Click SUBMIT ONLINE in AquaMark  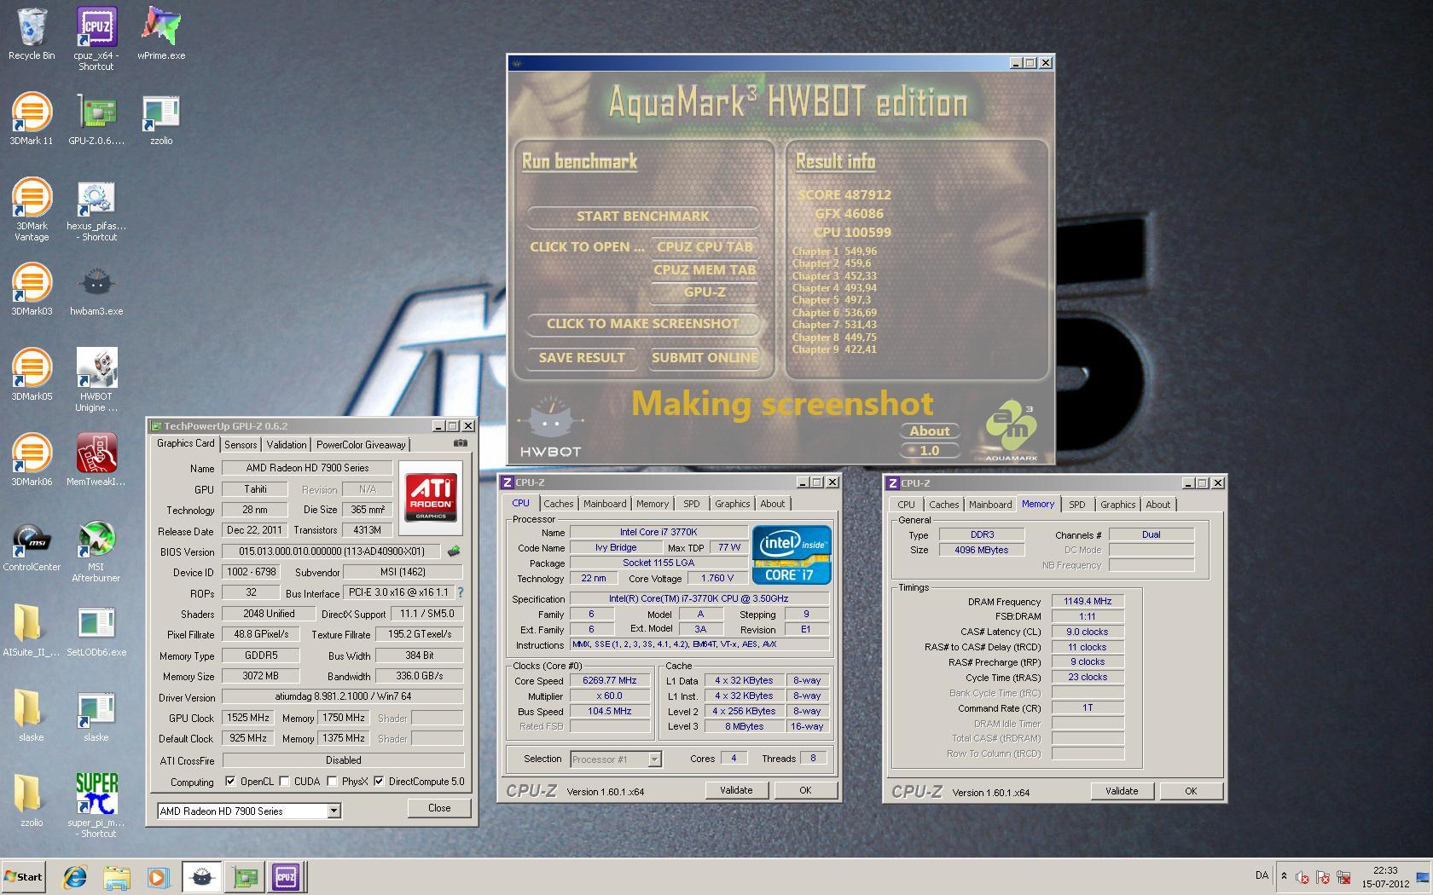[x=705, y=358]
